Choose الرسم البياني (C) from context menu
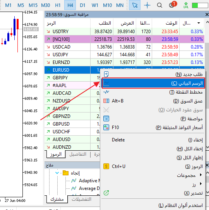The width and height of the screenshot is (209, 210). tap(153, 83)
